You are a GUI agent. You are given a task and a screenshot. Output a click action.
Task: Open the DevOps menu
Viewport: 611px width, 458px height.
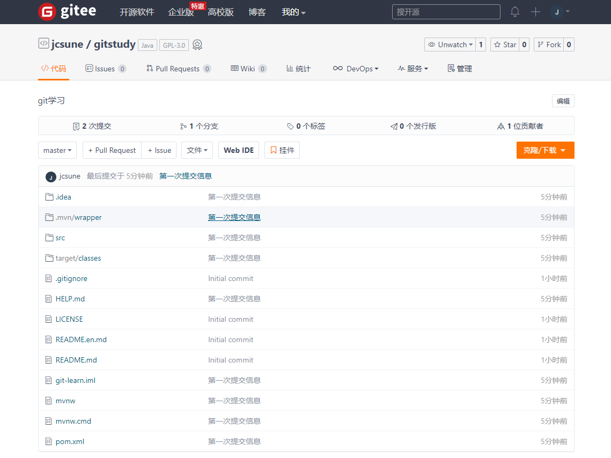click(356, 69)
